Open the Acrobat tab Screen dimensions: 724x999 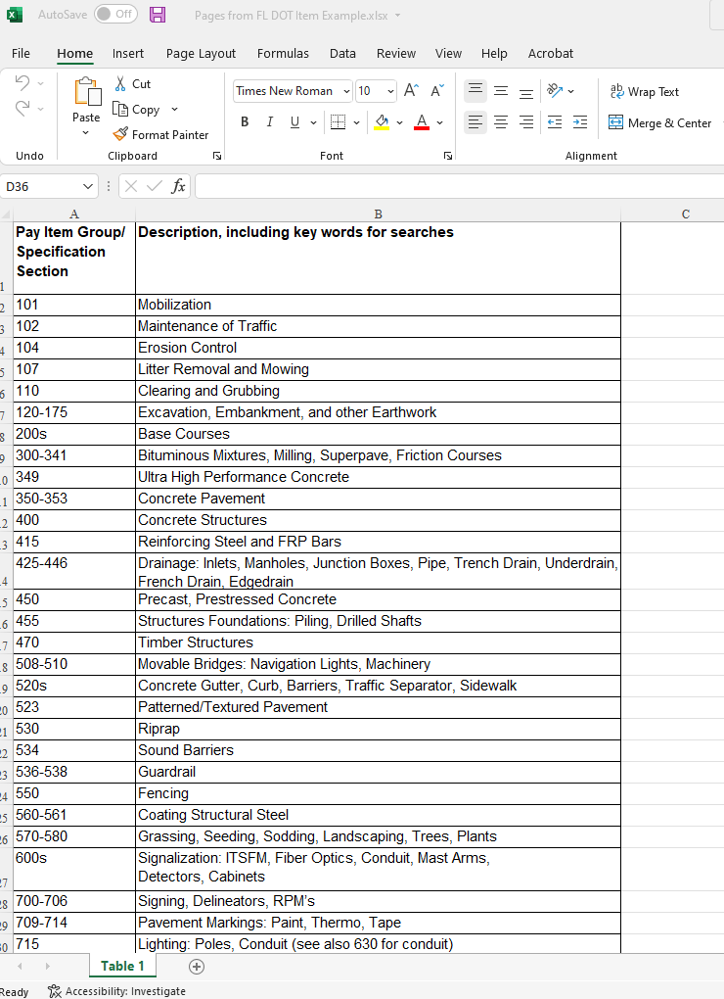(550, 54)
